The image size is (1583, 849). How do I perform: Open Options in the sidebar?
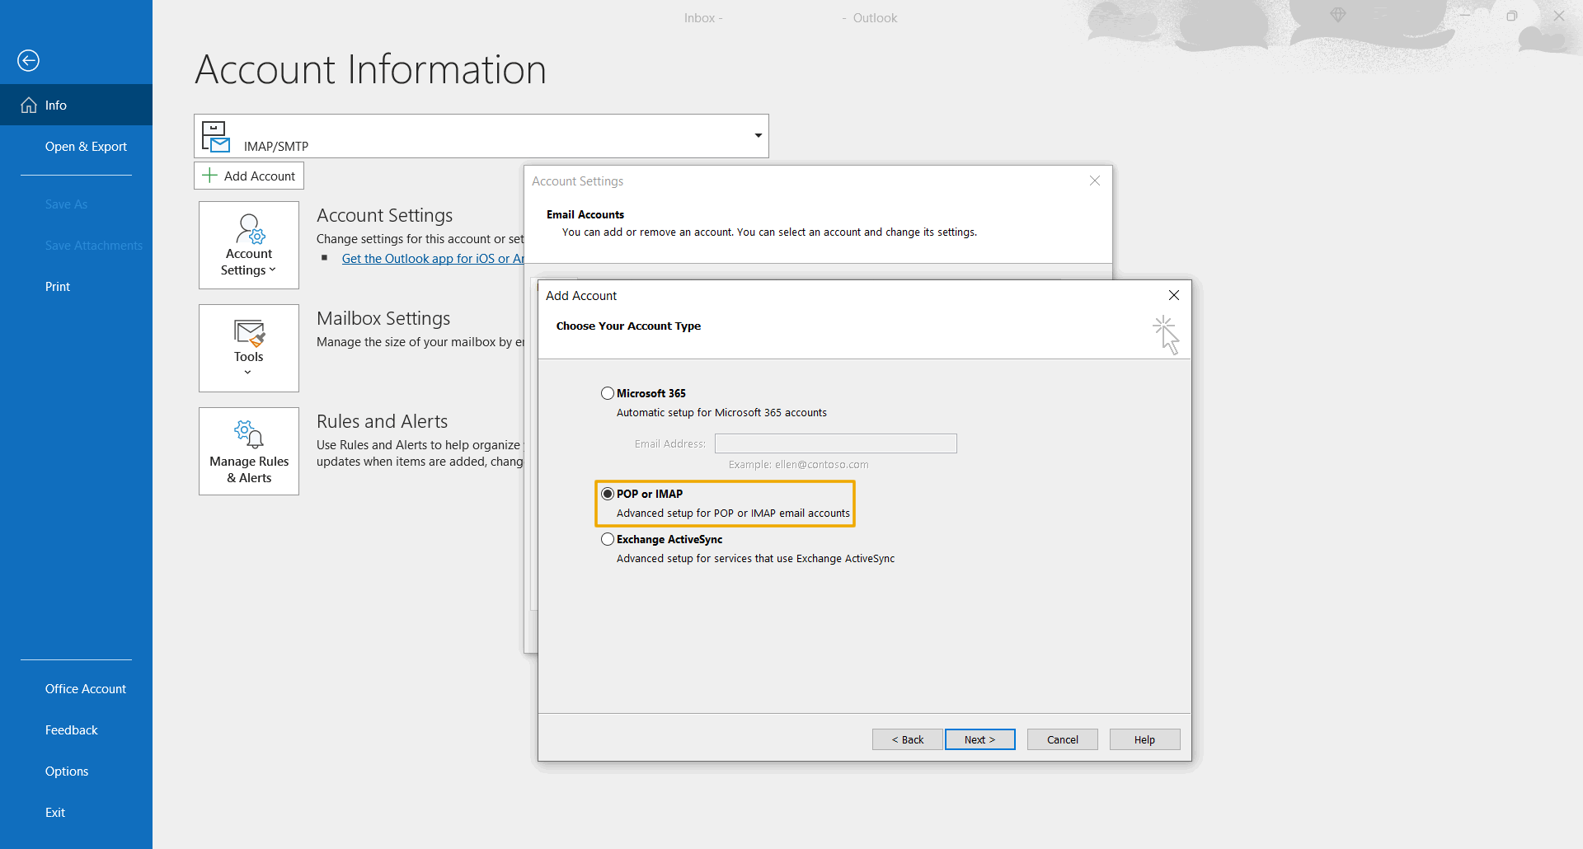[67, 772]
